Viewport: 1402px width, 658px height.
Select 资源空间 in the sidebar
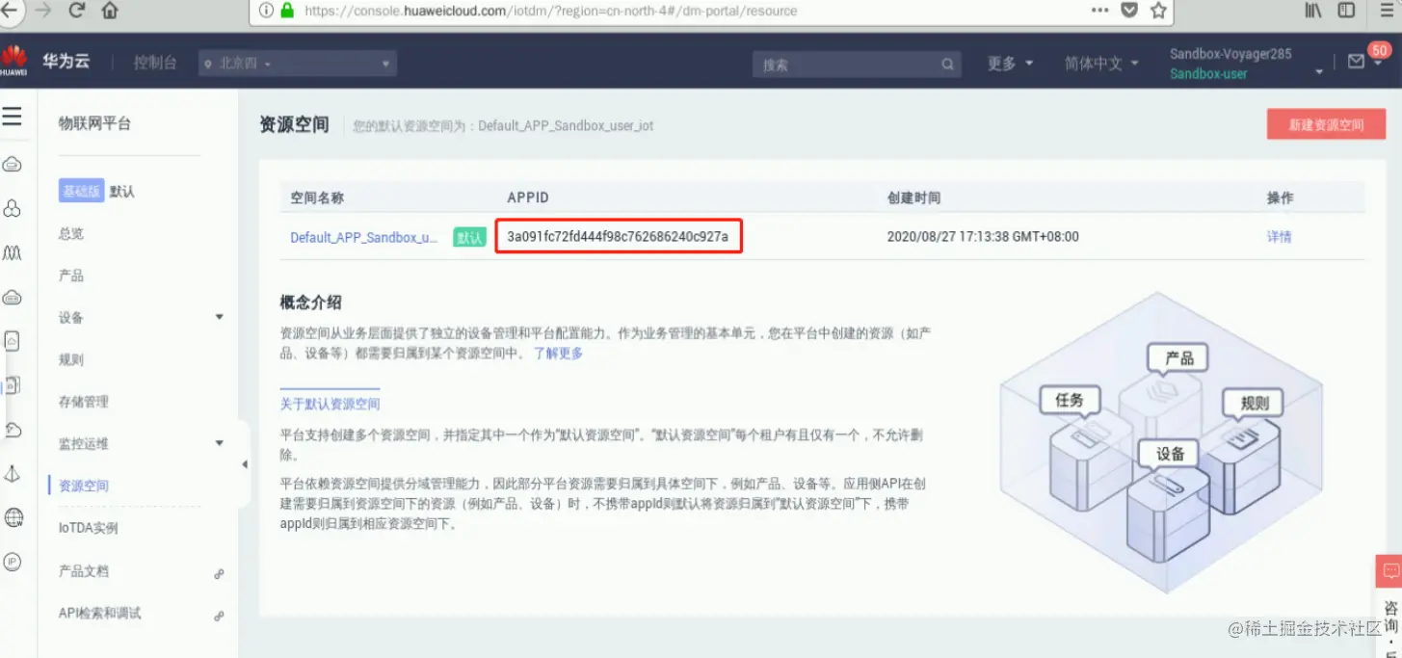pyautogui.click(x=84, y=486)
